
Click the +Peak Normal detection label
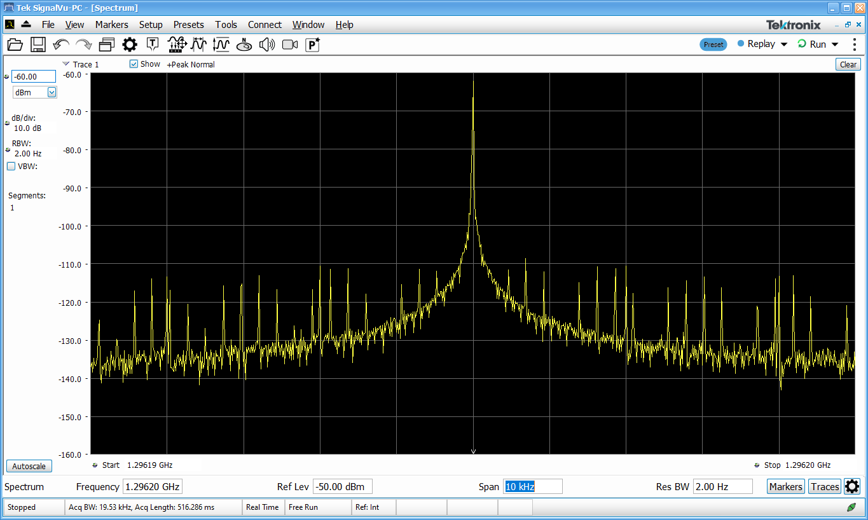coord(191,64)
